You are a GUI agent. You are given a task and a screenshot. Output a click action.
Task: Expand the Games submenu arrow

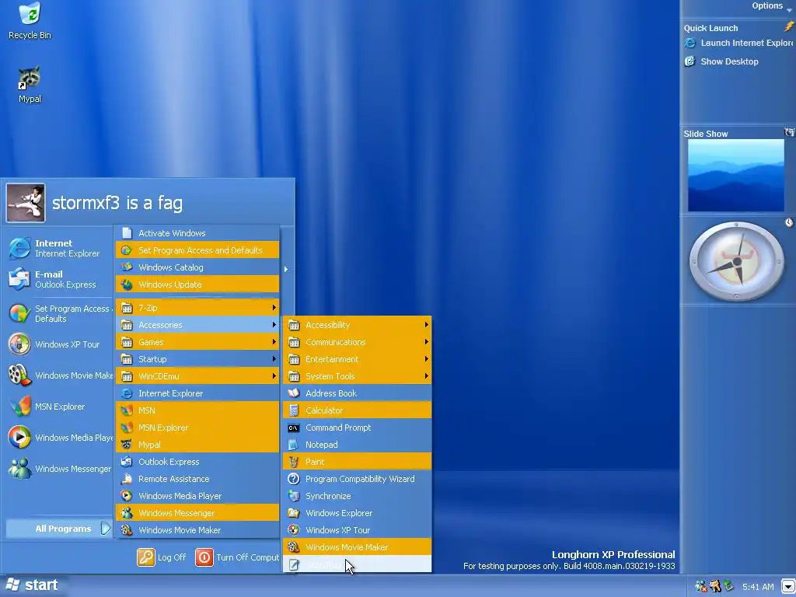click(274, 342)
